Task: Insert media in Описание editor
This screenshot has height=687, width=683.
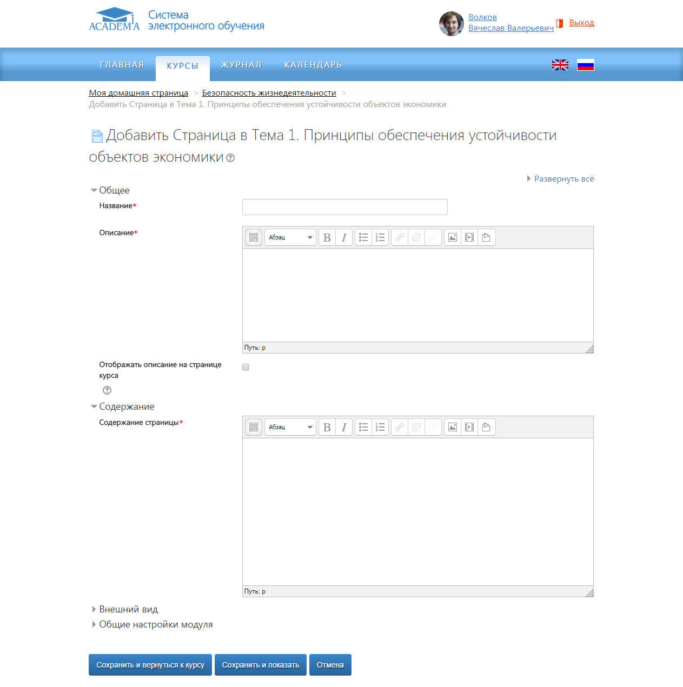Action: [x=469, y=237]
